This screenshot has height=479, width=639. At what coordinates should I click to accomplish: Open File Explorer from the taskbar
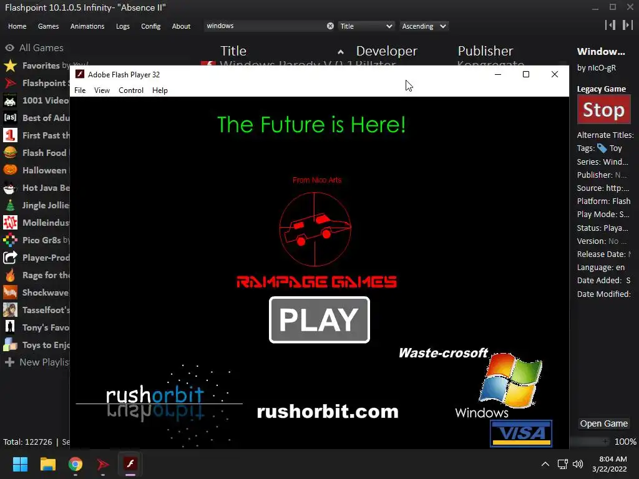point(47,464)
